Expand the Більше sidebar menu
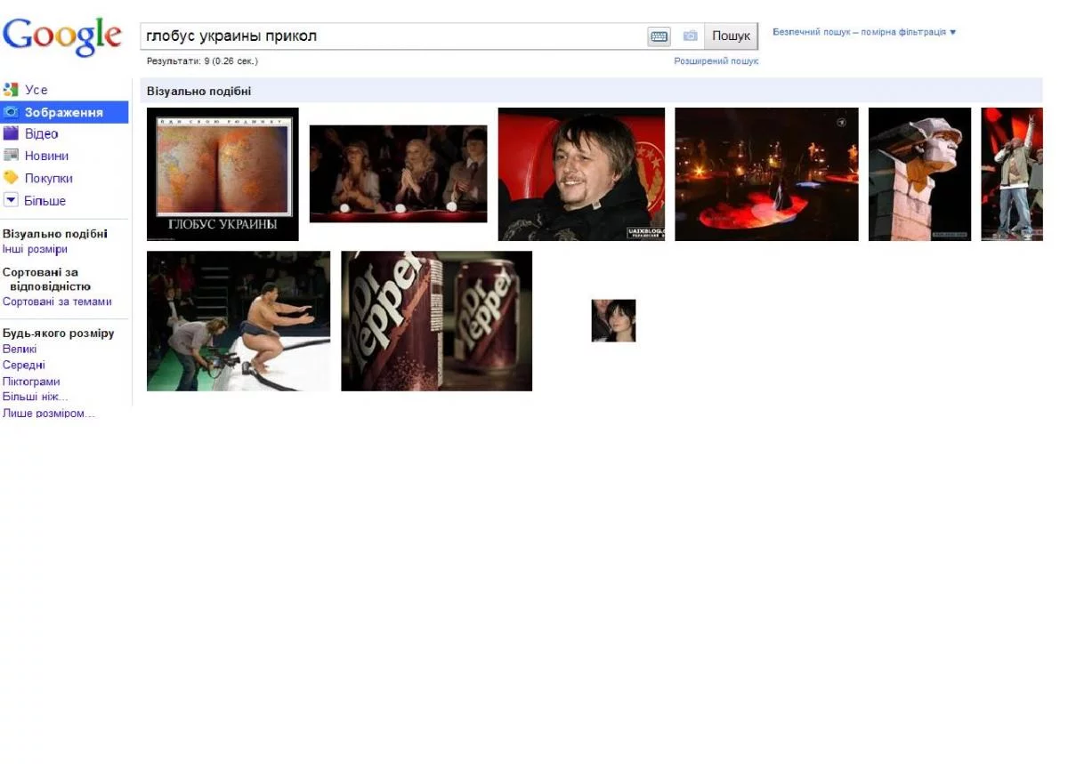Screen dimensions: 1068x764 44,200
